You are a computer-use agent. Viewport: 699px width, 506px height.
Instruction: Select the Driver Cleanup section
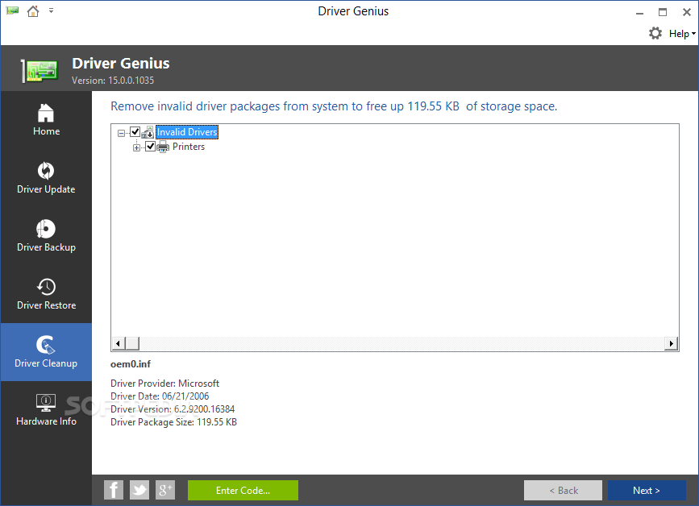pyautogui.click(x=46, y=352)
